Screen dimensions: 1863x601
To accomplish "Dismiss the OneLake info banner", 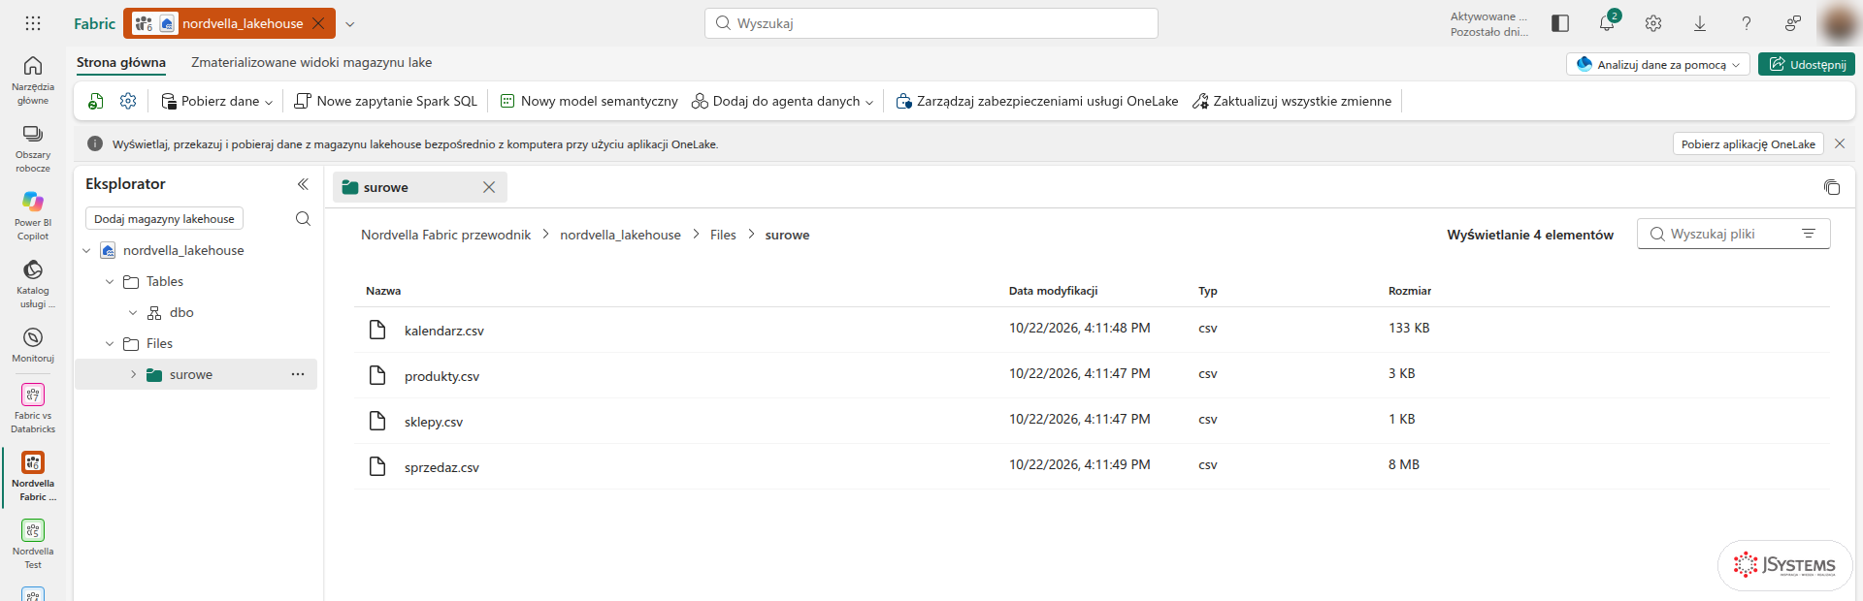I will pos(1840,143).
